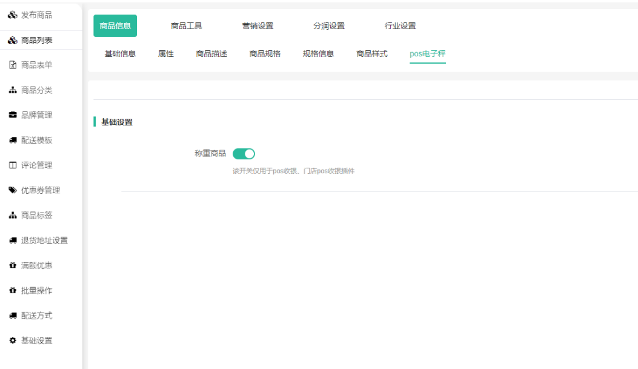Toggle the 称重商品 switch off
Viewport: 638px width, 369px height.
244,154
